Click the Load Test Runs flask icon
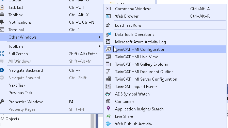Screen dimensions: 228x128 [x=108, y=25]
